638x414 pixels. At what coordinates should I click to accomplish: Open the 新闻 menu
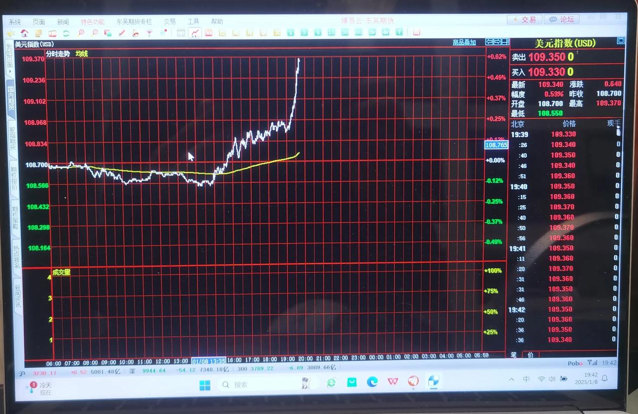(63, 22)
